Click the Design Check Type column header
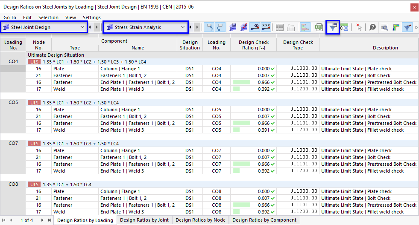Image resolution: width=419 pixels, height=225 pixels. 298,45
